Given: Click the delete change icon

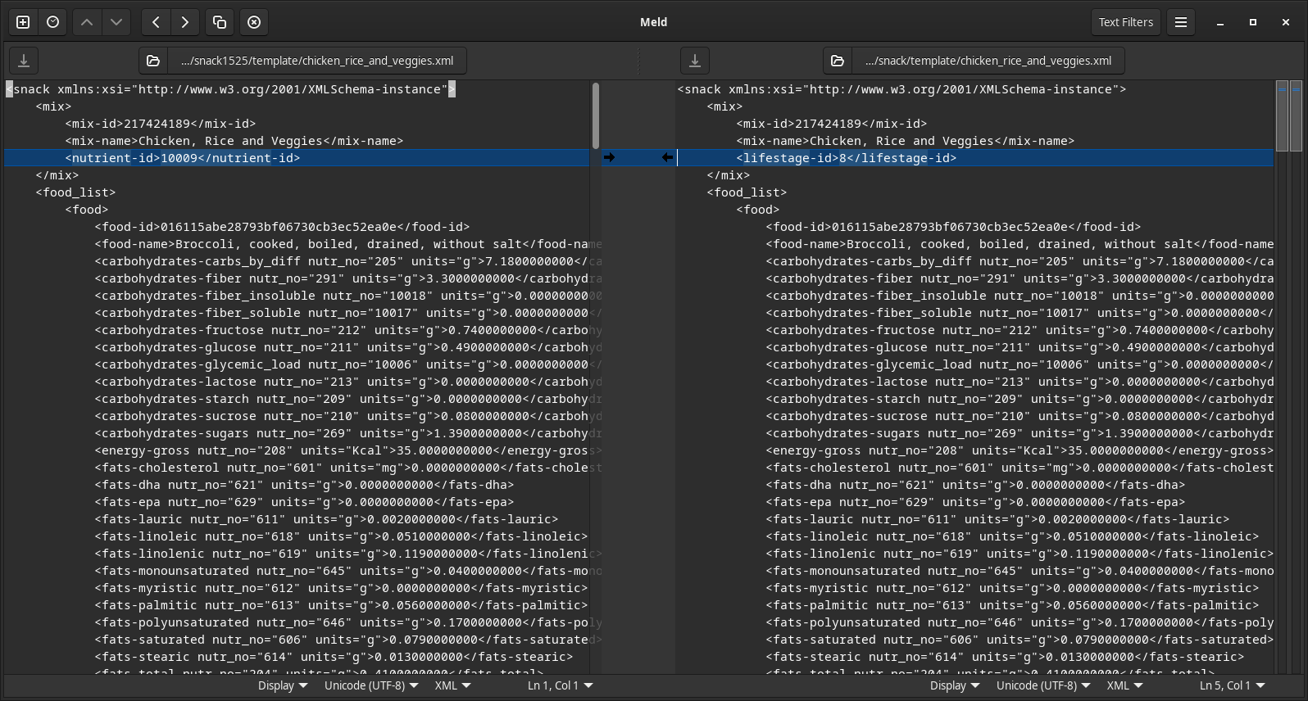Looking at the screenshot, I should [x=254, y=22].
